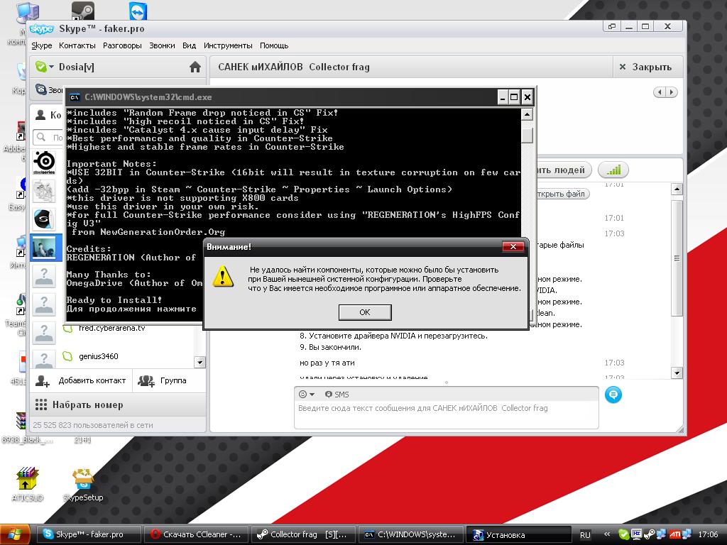Screen dimensions: 727x545
Task: Expand the status dropdown arrow beside Dosia[v]
Action: pyautogui.click(x=51, y=67)
